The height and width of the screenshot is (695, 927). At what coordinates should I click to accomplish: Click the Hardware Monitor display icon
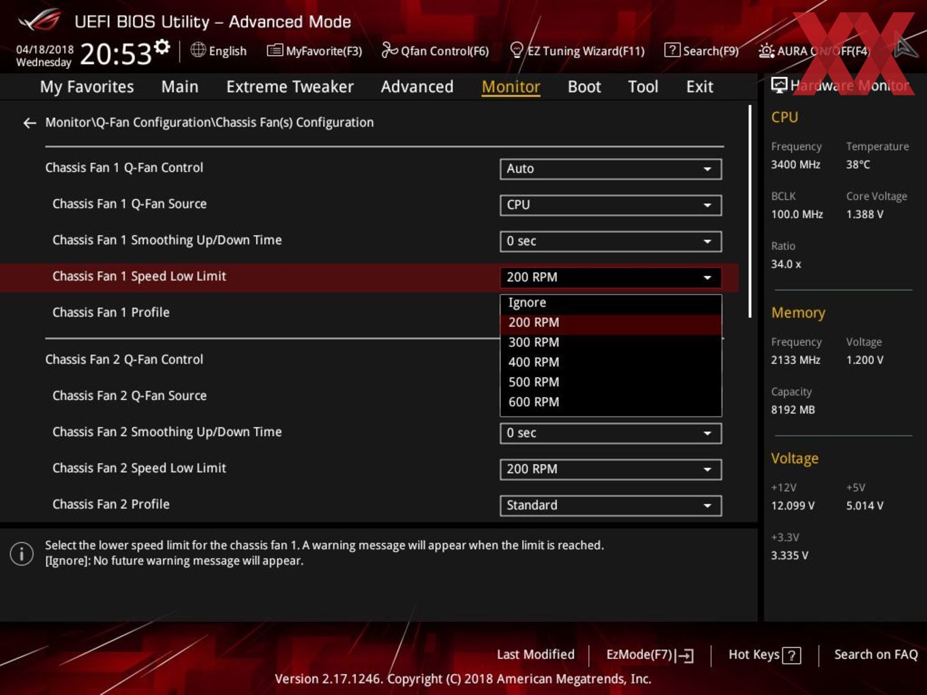point(779,84)
